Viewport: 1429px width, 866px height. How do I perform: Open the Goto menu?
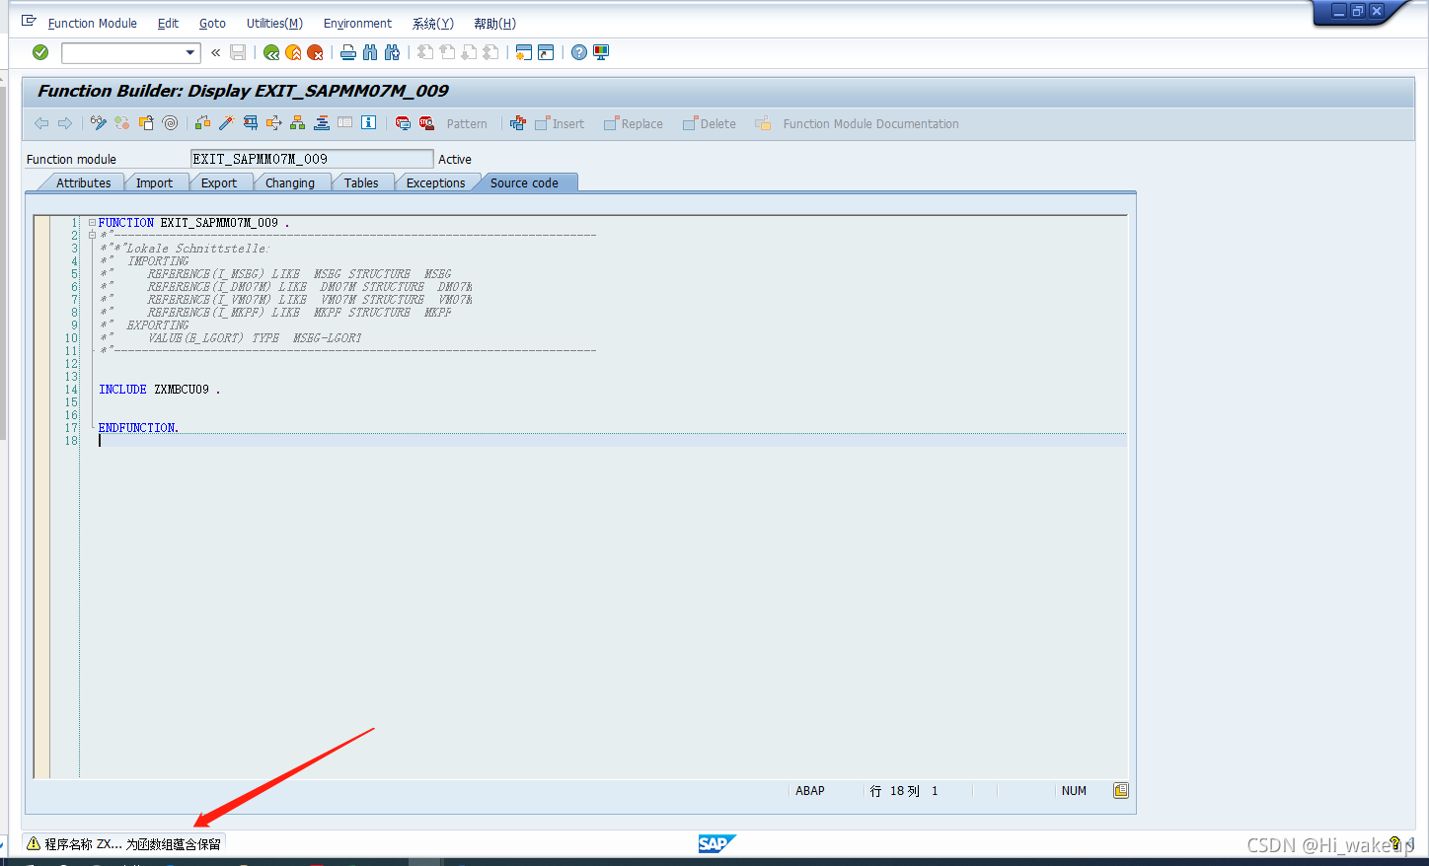pos(212,24)
